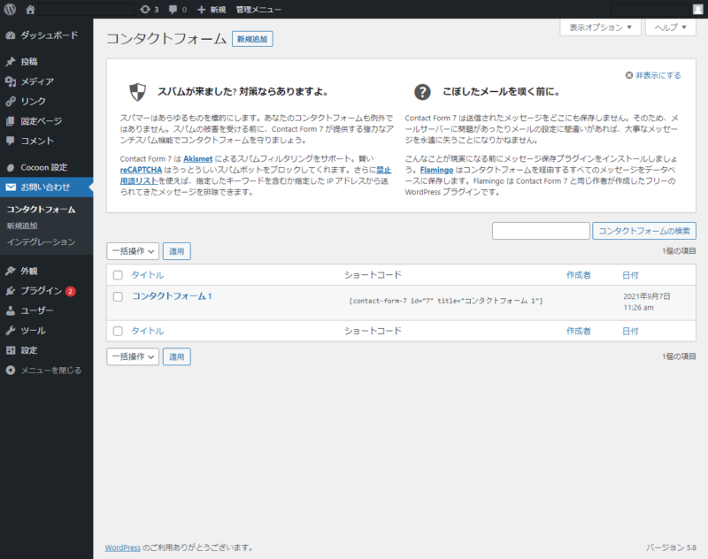Image resolution: width=708 pixels, height=559 pixels.
Task: Click コンタクトフォームの検索 button
Action: tap(644, 231)
